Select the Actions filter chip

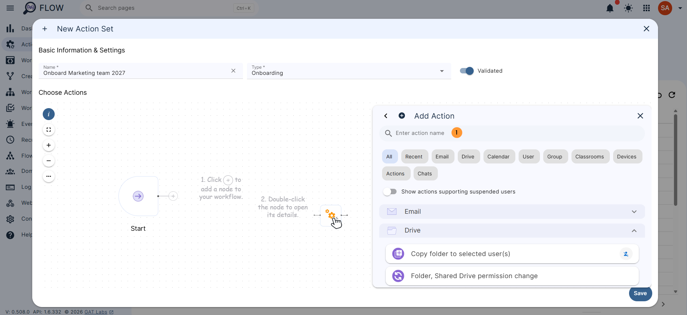coord(395,174)
